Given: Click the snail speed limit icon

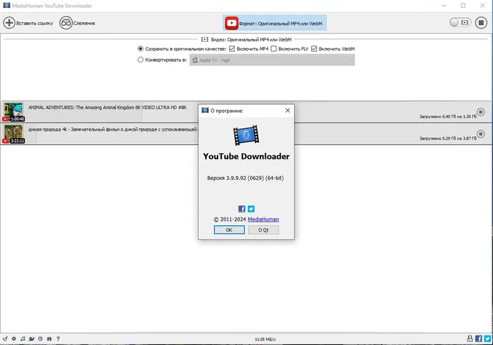Looking at the screenshot, I should coord(31,339).
